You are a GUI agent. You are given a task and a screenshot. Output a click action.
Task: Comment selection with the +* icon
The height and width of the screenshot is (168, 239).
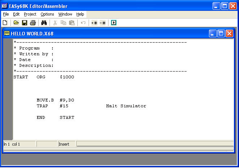pos(94,23)
